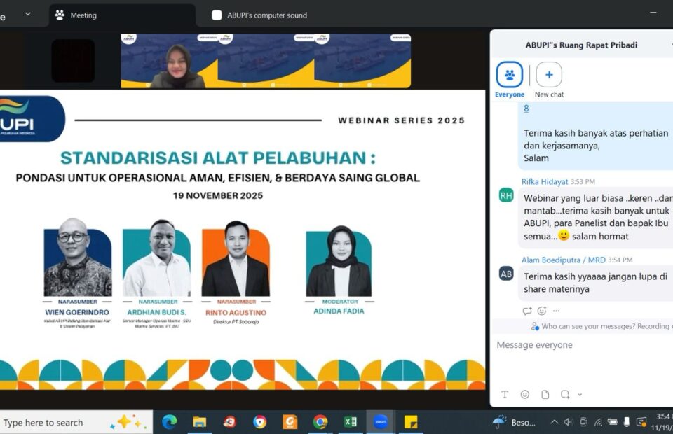673x434 pixels.
Task: Open Sticky Notes from taskbar
Action: [411, 422]
